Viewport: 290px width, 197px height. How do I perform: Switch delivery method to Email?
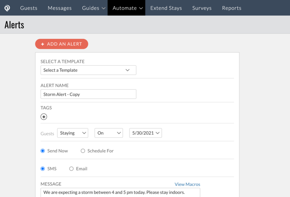coord(71,168)
